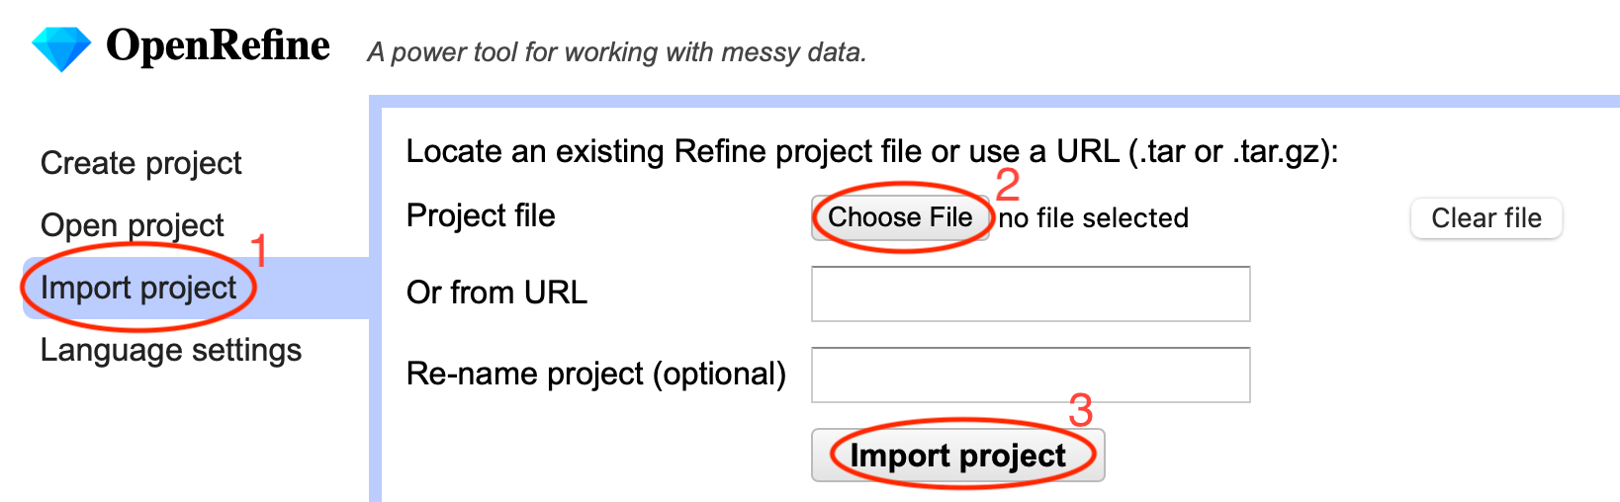Click the red number 1 annotation

[x=259, y=251]
